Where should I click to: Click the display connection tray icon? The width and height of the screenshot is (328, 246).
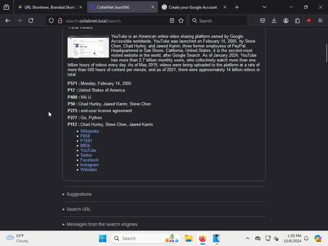click(268, 238)
